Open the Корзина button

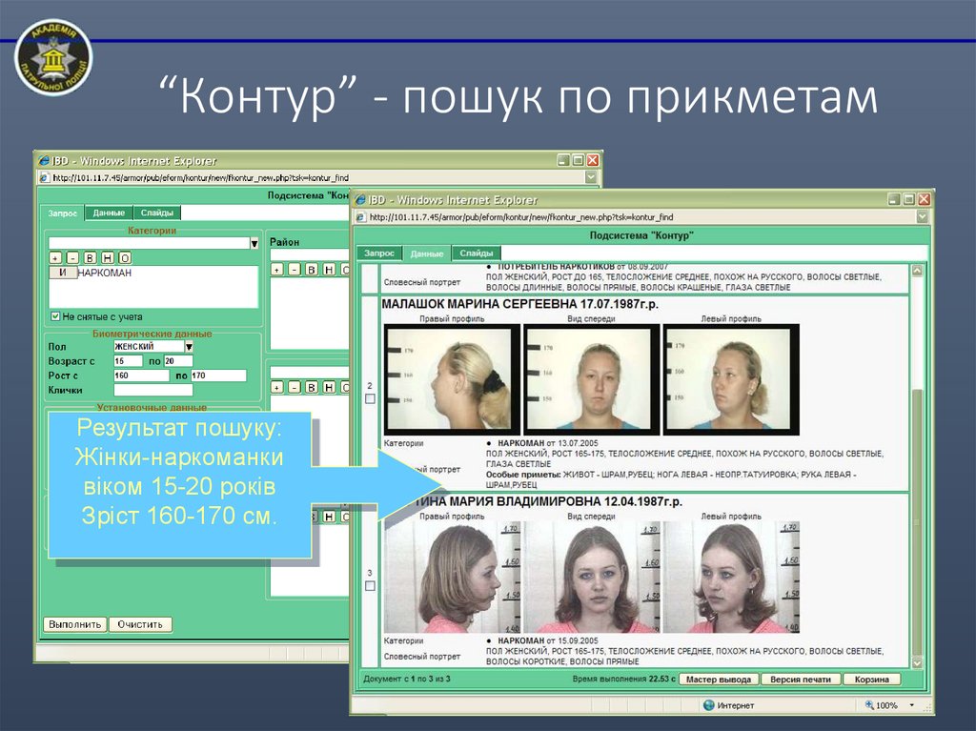871,680
